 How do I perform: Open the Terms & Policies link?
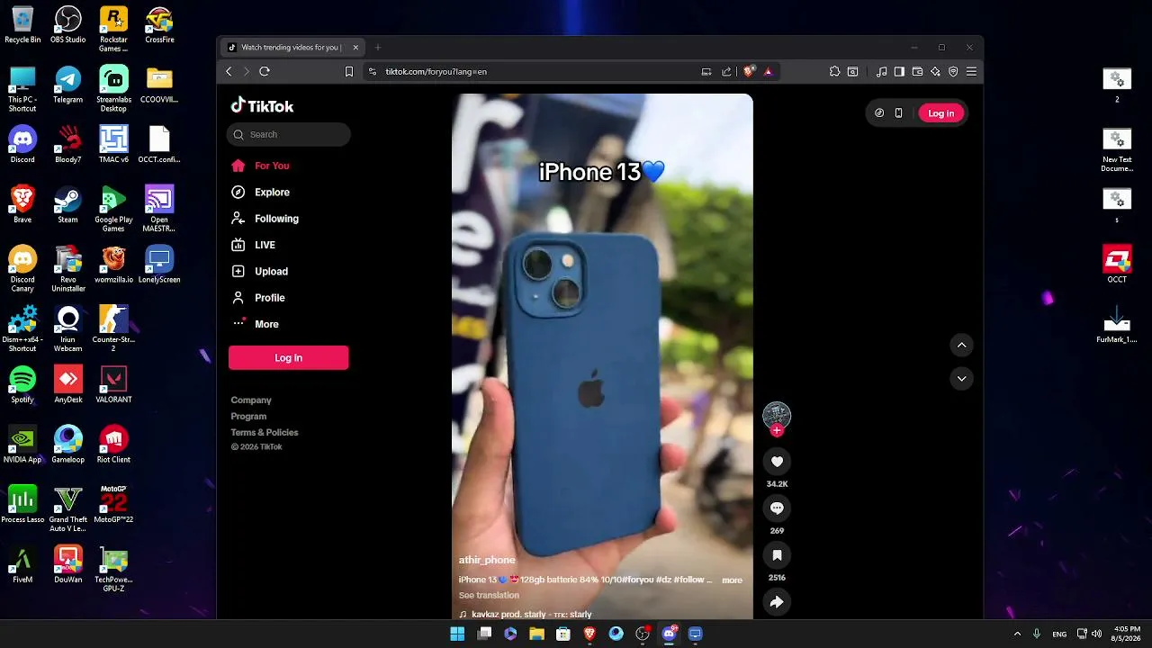pyautogui.click(x=265, y=433)
